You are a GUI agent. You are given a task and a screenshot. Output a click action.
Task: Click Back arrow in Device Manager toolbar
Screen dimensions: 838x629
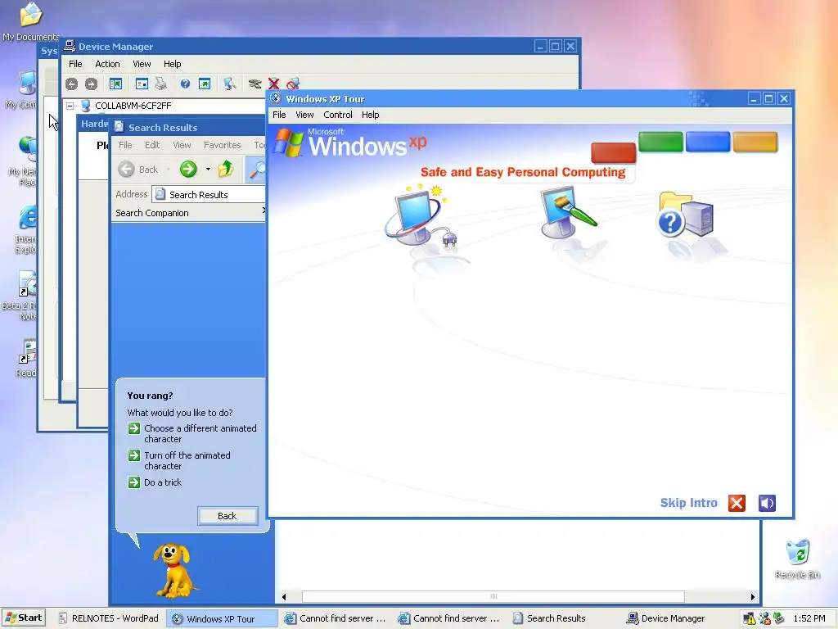(72, 84)
